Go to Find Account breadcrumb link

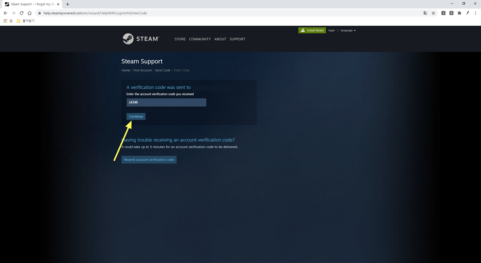(x=143, y=70)
